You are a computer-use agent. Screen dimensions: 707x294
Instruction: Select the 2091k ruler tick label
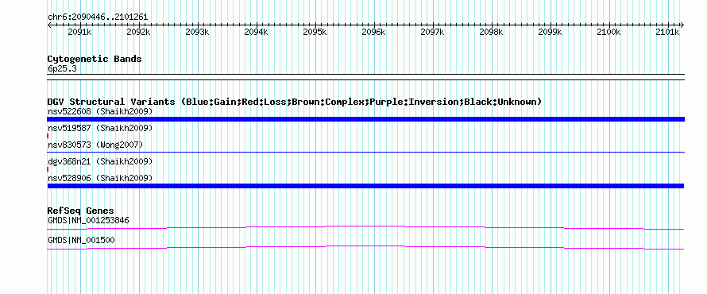point(79,33)
